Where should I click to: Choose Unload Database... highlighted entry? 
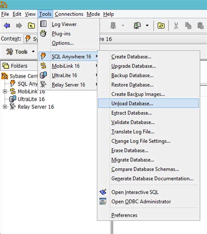pyautogui.click(x=148, y=103)
